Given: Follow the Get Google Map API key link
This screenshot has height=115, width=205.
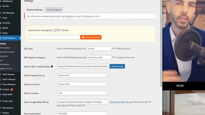Looking at the screenshot, I should point(121,102).
